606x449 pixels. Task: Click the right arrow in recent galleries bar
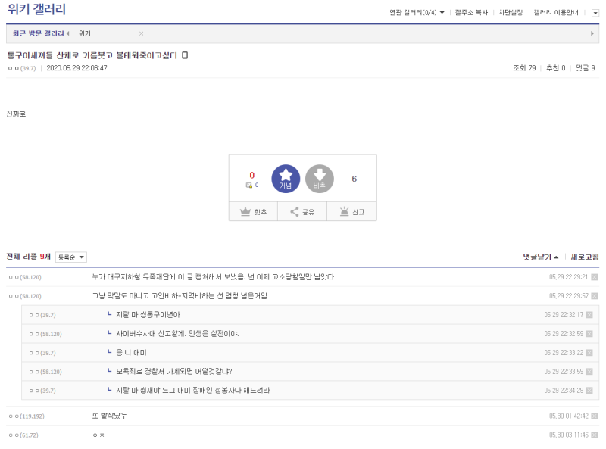(592, 33)
